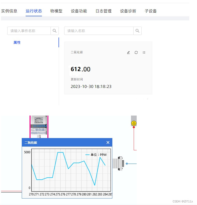The image size is (197, 205).
Task: Click the 单位：PPM chart legend
Action: 96,155
